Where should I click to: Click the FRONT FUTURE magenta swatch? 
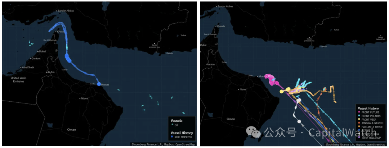click(x=359, y=112)
